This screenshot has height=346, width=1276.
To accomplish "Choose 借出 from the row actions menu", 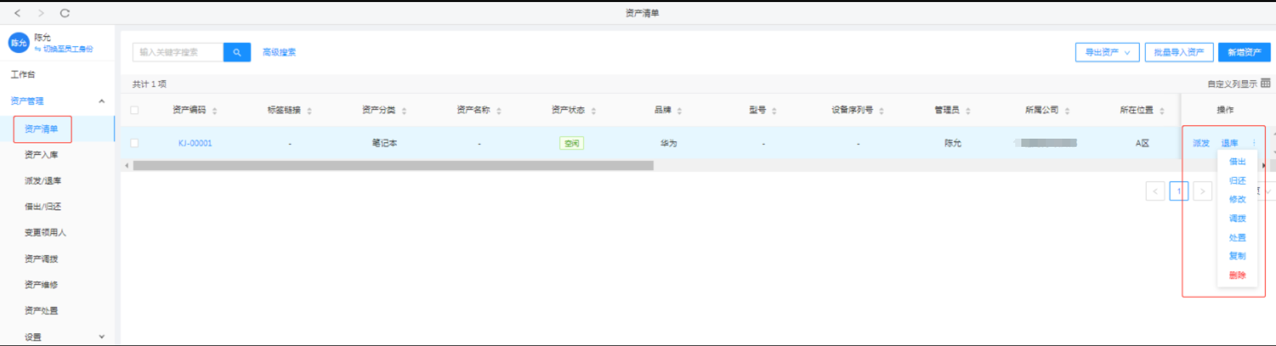I will pyautogui.click(x=1237, y=162).
